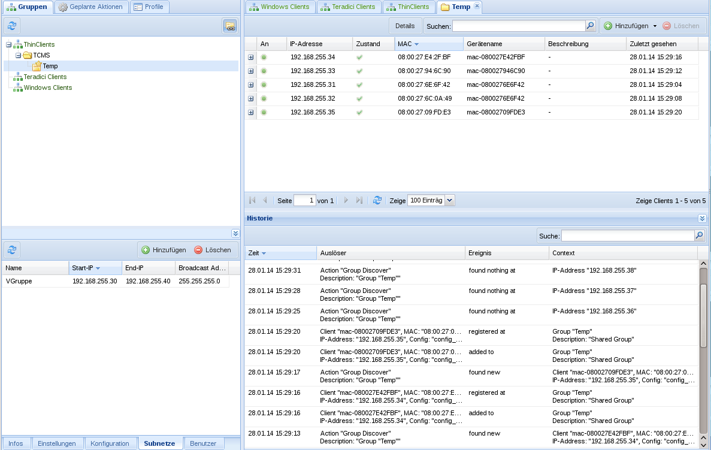Switch to the Geplante Aktionen tab
This screenshot has width=711, height=450.
92,7
